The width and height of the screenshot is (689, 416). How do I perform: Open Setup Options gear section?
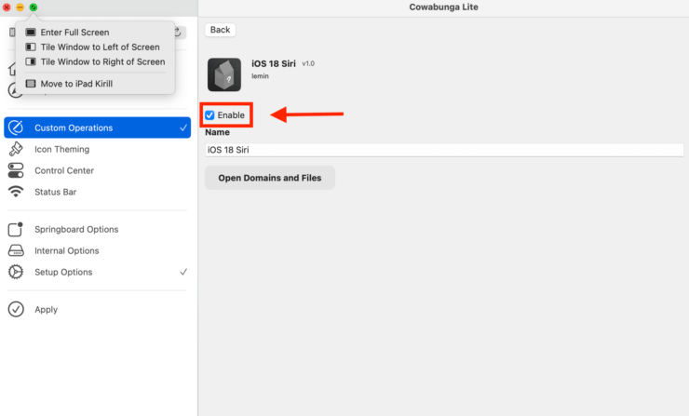[62, 272]
